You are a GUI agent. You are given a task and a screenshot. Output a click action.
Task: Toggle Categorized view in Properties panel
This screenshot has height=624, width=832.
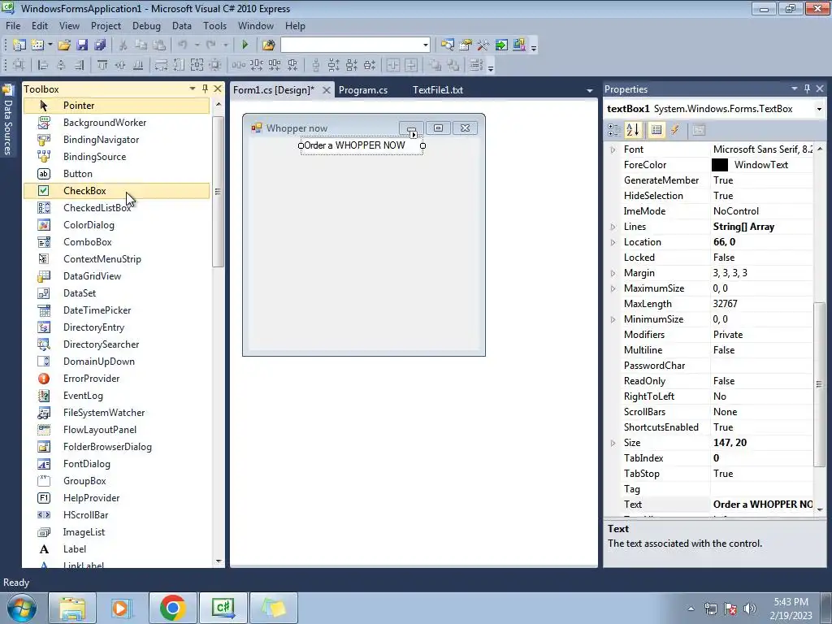pyautogui.click(x=614, y=130)
